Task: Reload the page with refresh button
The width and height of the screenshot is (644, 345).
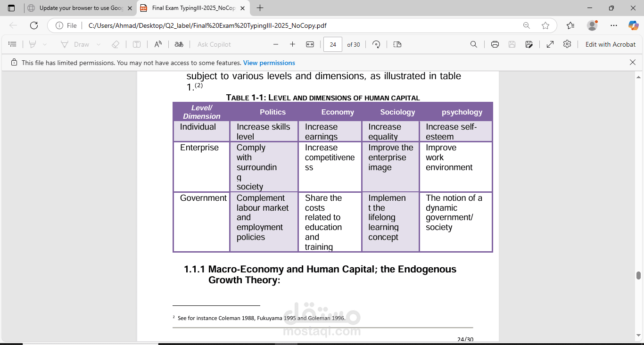Action: point(34,25)
